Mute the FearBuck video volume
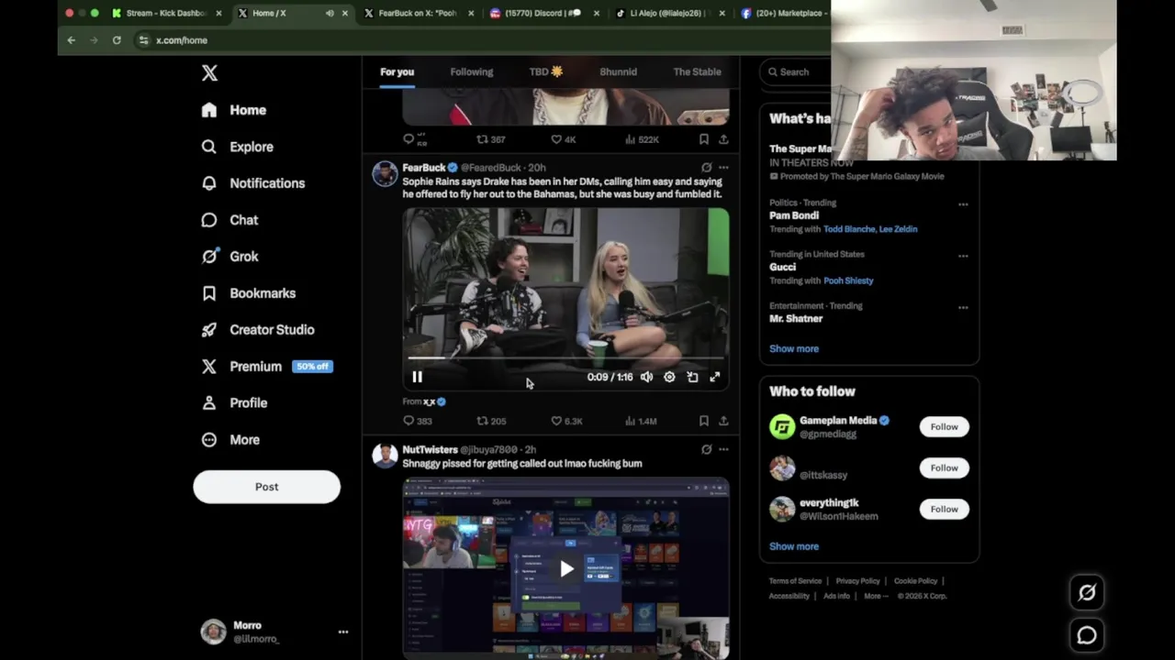This screenshot has height=660, width=1175. [646, 377]
